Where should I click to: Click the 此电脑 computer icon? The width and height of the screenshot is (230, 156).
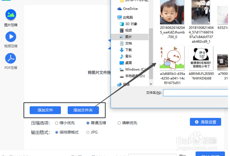point(120,17)
